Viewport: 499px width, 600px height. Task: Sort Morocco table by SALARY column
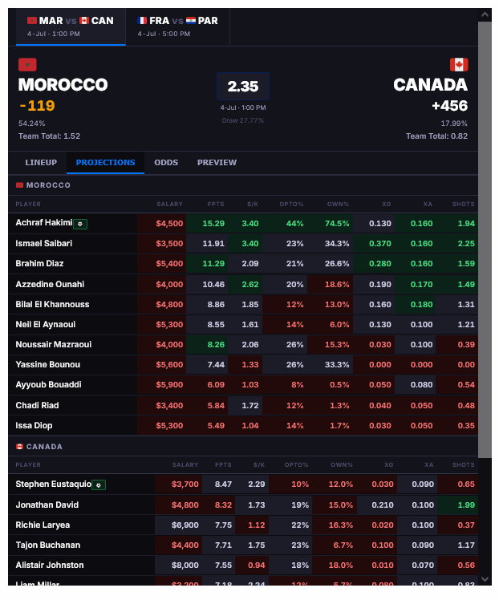pos(169,205)
